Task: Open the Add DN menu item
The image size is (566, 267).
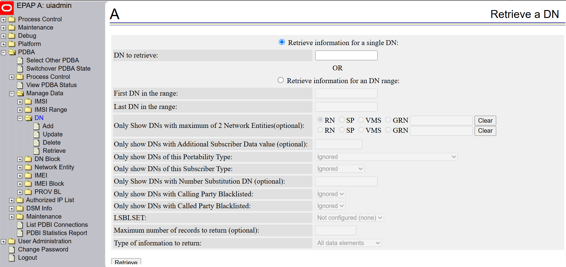Action: point(48,126)
